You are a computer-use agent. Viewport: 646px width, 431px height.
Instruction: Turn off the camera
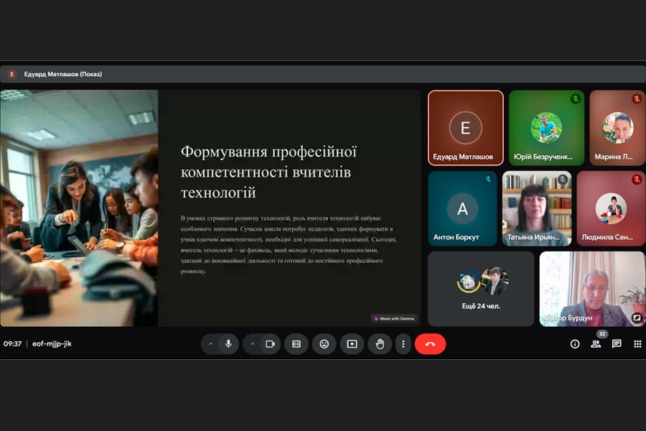click(269, 344)
